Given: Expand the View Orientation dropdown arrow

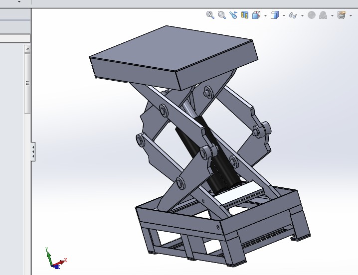Looking at the screenshot, I should [265, 15].
